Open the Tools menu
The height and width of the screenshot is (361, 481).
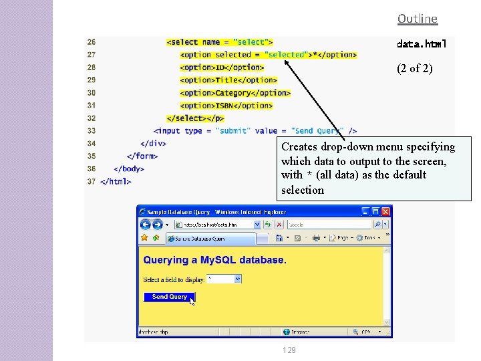click(368, 238)
